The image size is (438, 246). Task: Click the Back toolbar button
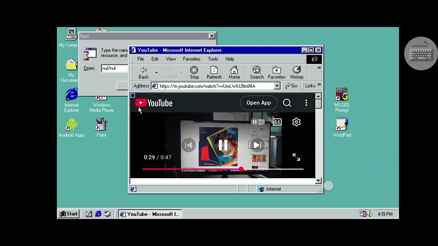pyautogui.click(x=144, y=73)
